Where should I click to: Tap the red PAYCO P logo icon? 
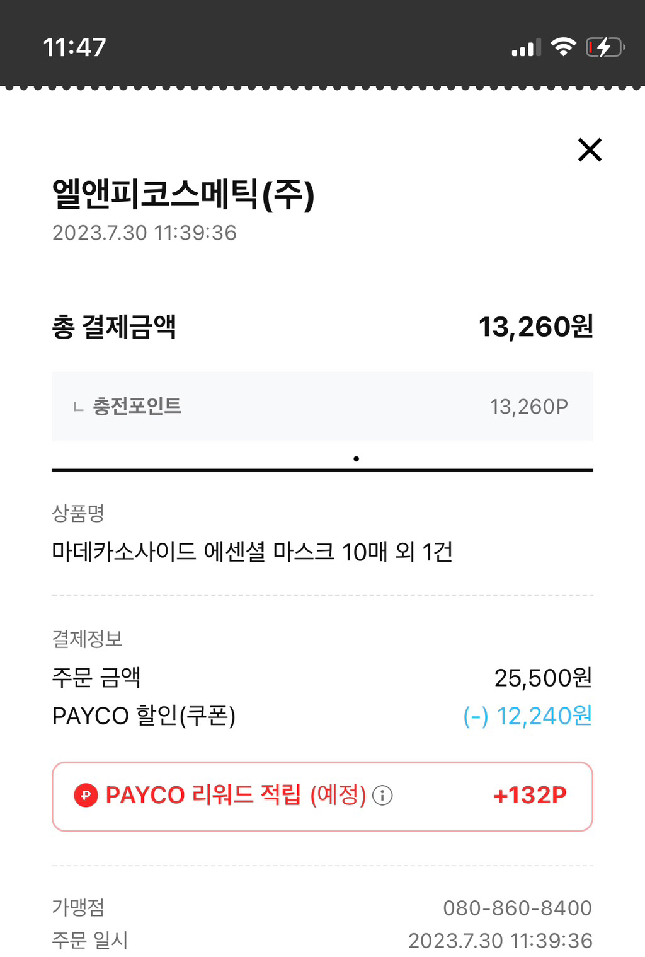86,795
